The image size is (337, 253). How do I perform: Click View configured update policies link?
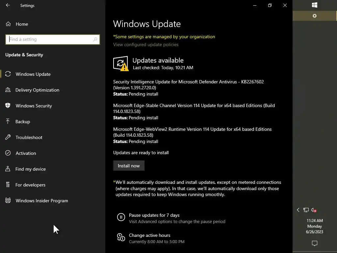click(x=146, y=44)
